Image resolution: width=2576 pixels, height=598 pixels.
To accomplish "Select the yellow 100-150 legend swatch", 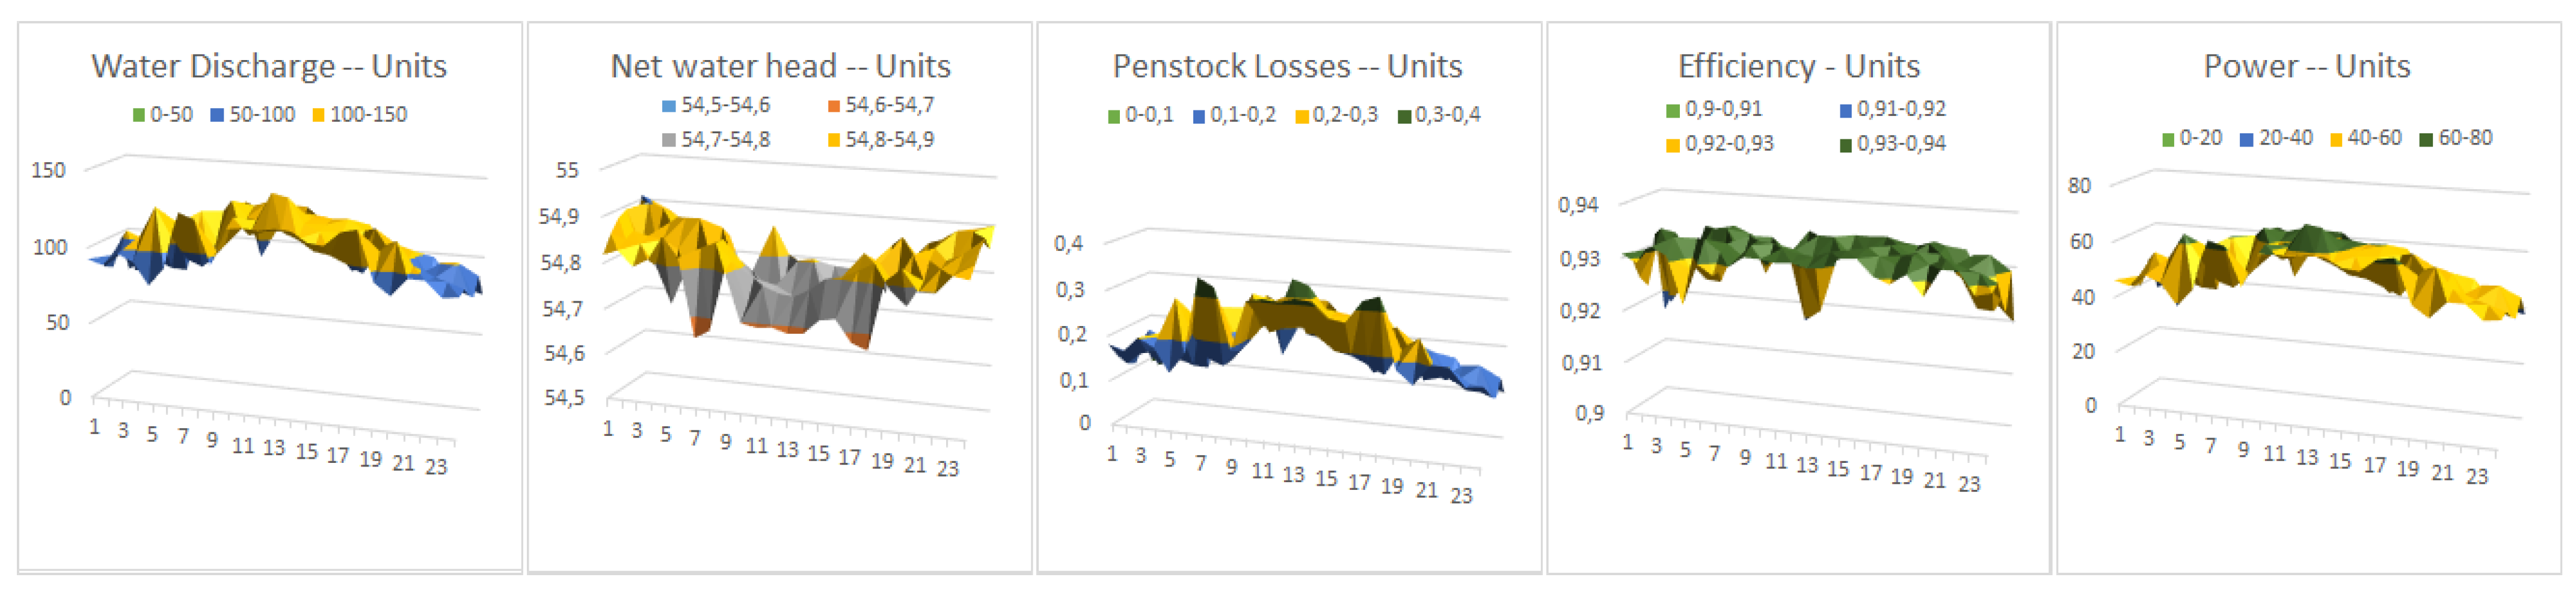I will [x=318, y=116].
